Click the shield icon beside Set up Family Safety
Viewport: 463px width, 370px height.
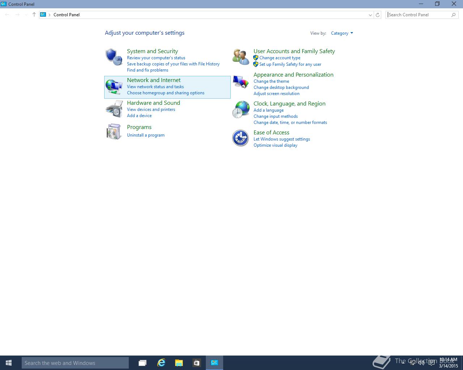click(256, 64)
